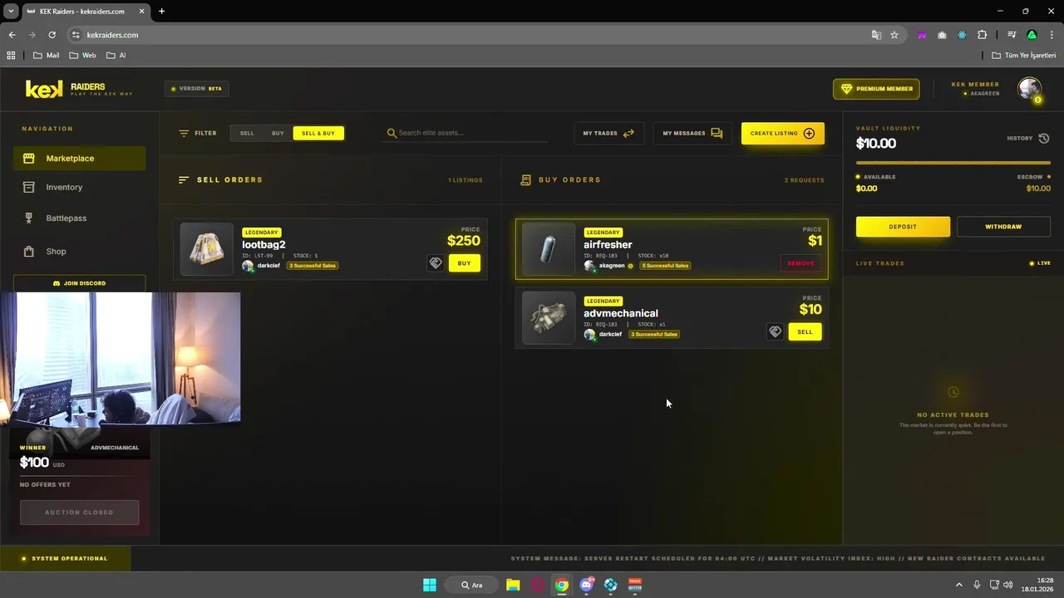The width and height of the screenshot is (1064, 598).
Task: Open the Web bookmarks folder
Action: pos(82,56)
